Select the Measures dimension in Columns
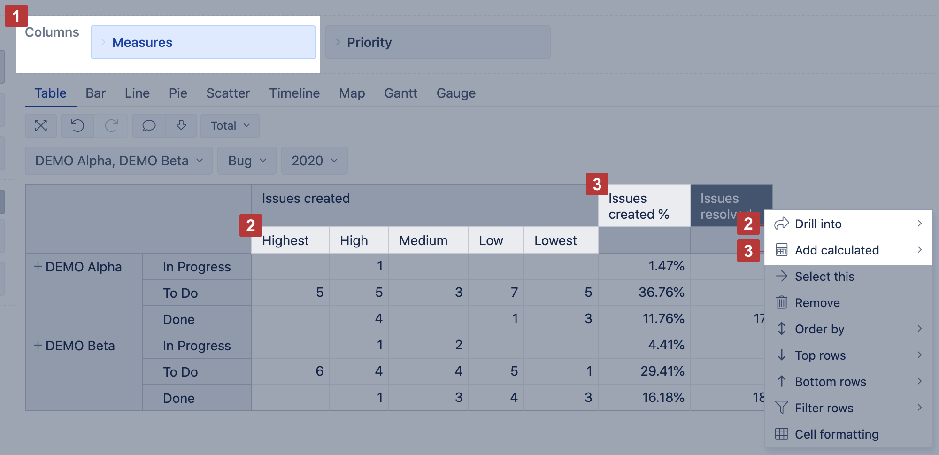Image resolution: width=939 pixels, height=455 pixels. pos(203,42)
